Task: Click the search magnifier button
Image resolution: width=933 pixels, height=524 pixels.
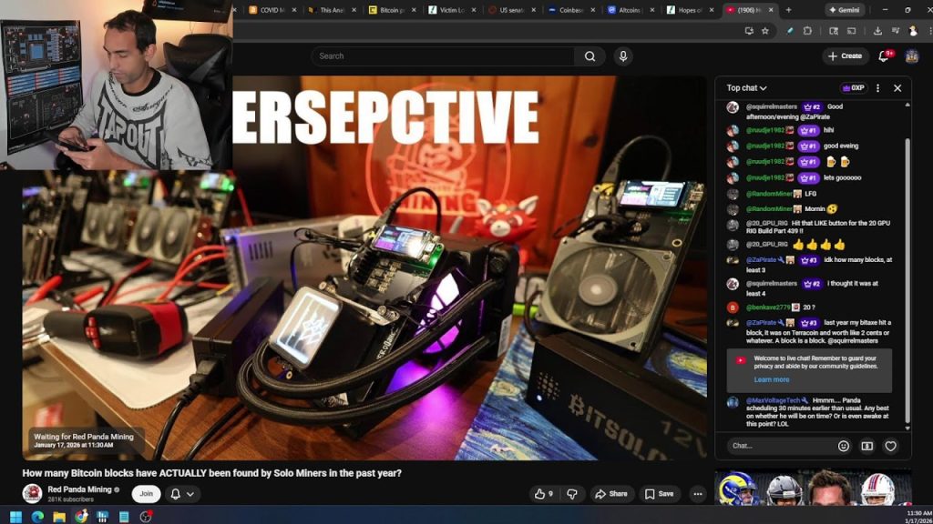Action: (x=590, y=56)
